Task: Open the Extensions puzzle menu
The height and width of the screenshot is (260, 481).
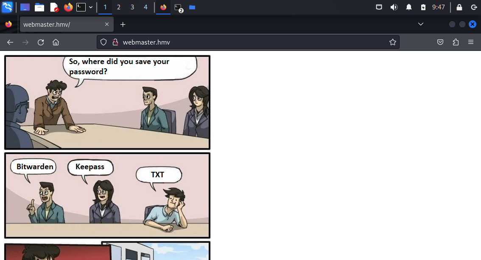Action: (x=456, y=42)
